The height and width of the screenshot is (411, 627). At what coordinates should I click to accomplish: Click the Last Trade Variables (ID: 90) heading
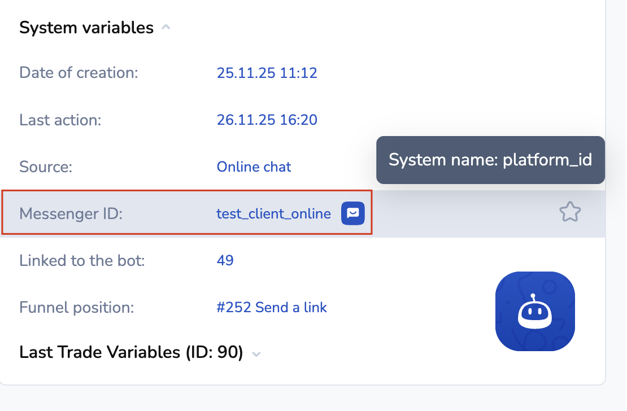pyautogui.click(x=131, y=352)
